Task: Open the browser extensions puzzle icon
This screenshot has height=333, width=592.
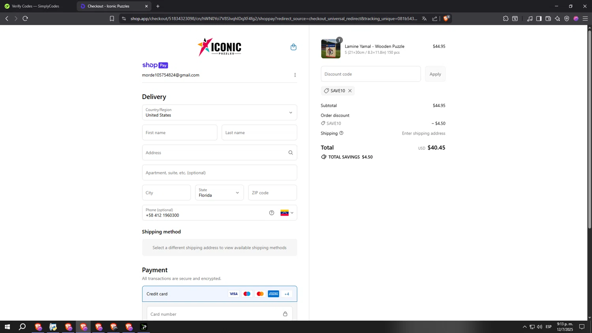Action: tap(506, 19)
